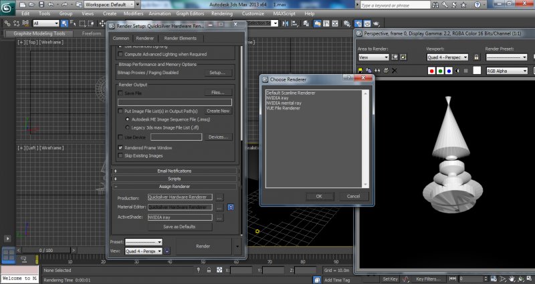The height and width of the screenshot is (284, 535).
Task: Click the Rendered Frame Window toolbar icon
Action: pos(367,23)
